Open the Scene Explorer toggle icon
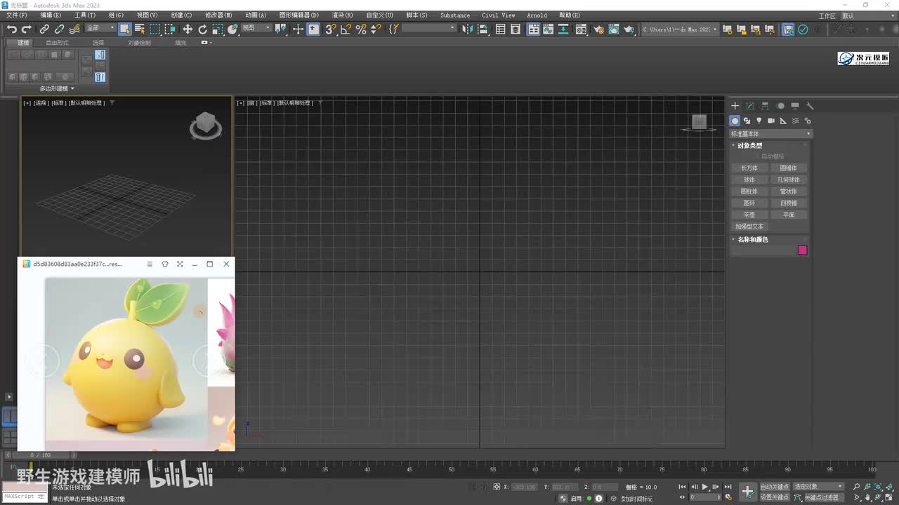Viewport: 899px width, 505px height. pos(500,29)
